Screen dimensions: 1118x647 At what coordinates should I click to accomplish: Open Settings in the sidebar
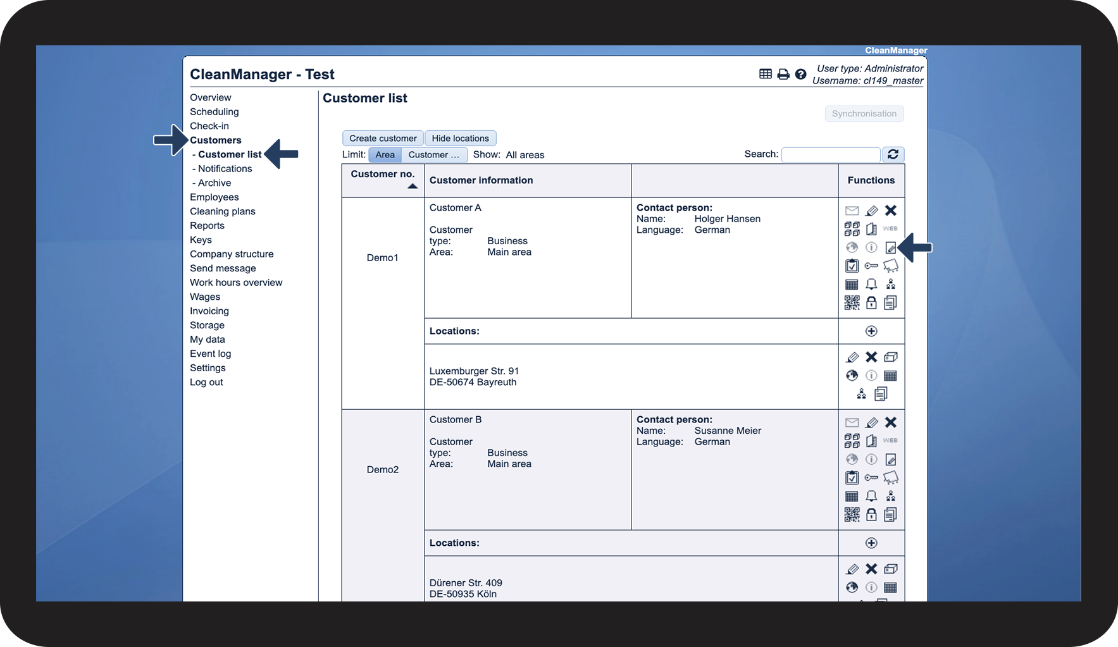coord(208,368)
